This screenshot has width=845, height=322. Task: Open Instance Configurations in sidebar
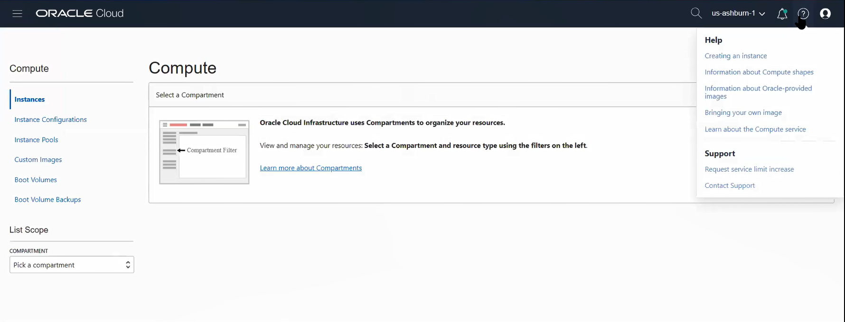coord(50,120)
